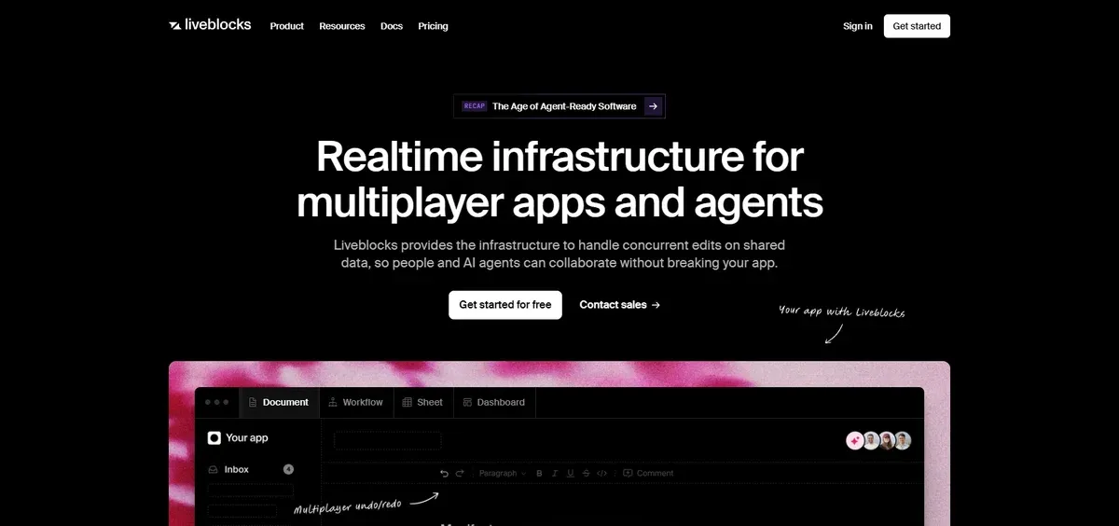This screenshot has width=1119, height=526.
Task: Click the Contact sales link
Action: tap(620, 305)
